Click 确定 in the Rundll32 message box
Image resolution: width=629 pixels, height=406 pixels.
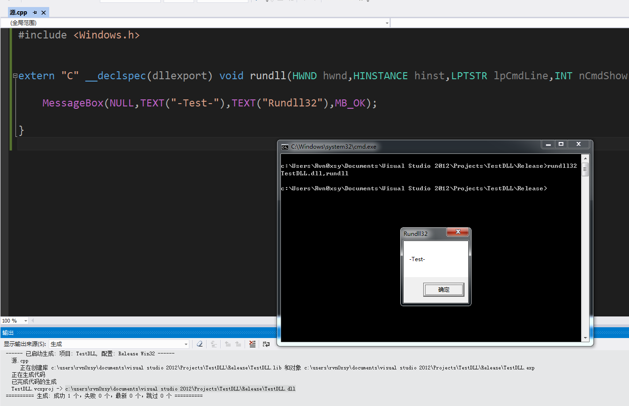click(x=443, y=290)
